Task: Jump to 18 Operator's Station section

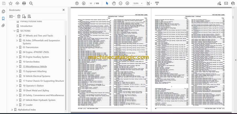Action: pos(33,86)
